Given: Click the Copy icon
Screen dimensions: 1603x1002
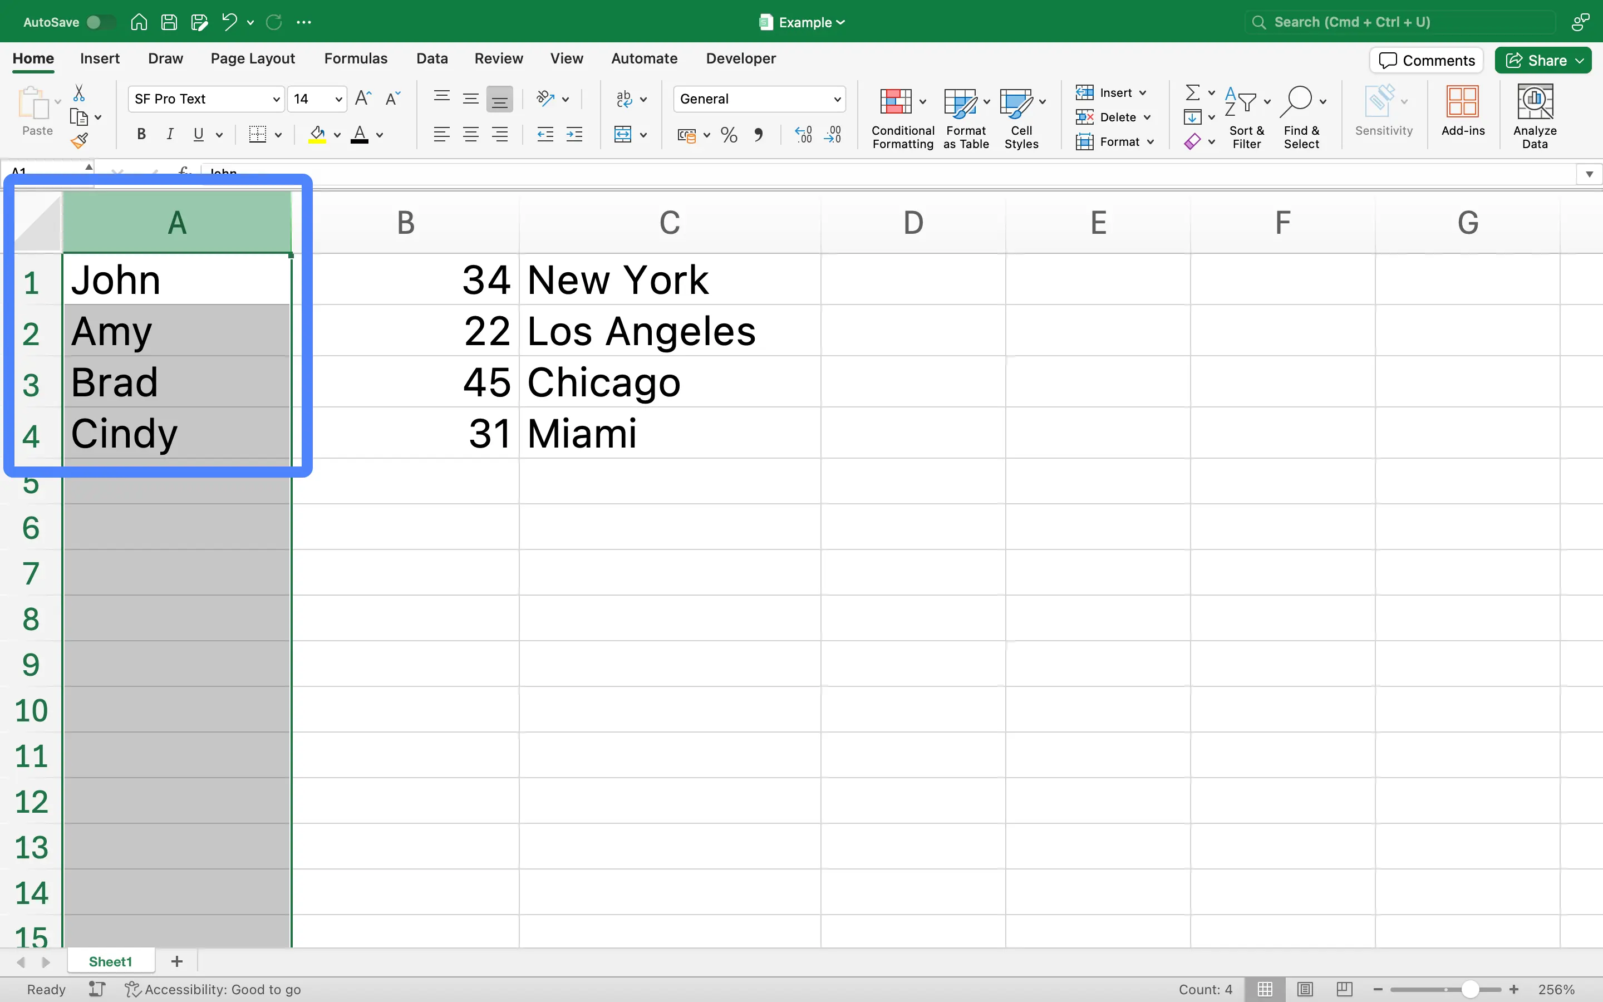Looking at the screenshot, I should [x=79, y=117].
